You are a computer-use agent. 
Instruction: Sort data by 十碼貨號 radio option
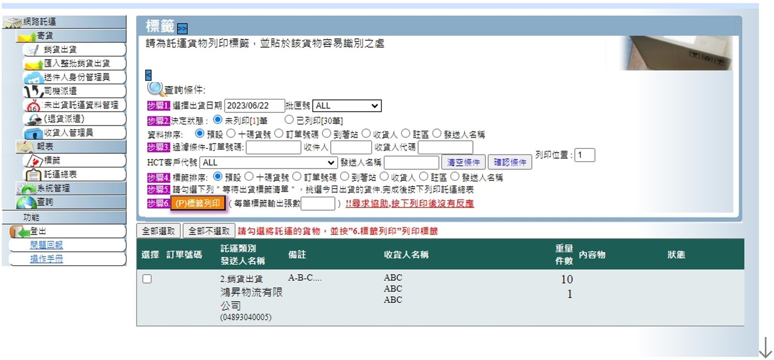tap(231, 134)
